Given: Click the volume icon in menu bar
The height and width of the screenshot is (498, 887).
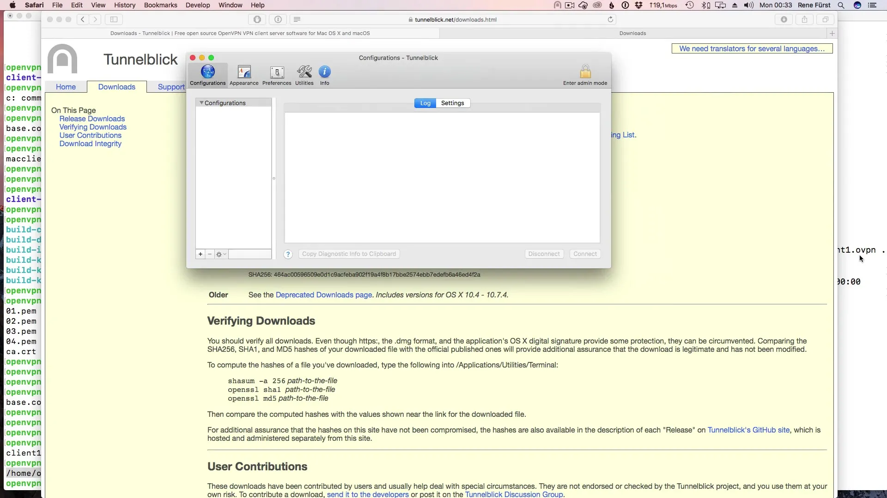Looking at the screenshot, I should pyautogui.click(x=749, y=5).
